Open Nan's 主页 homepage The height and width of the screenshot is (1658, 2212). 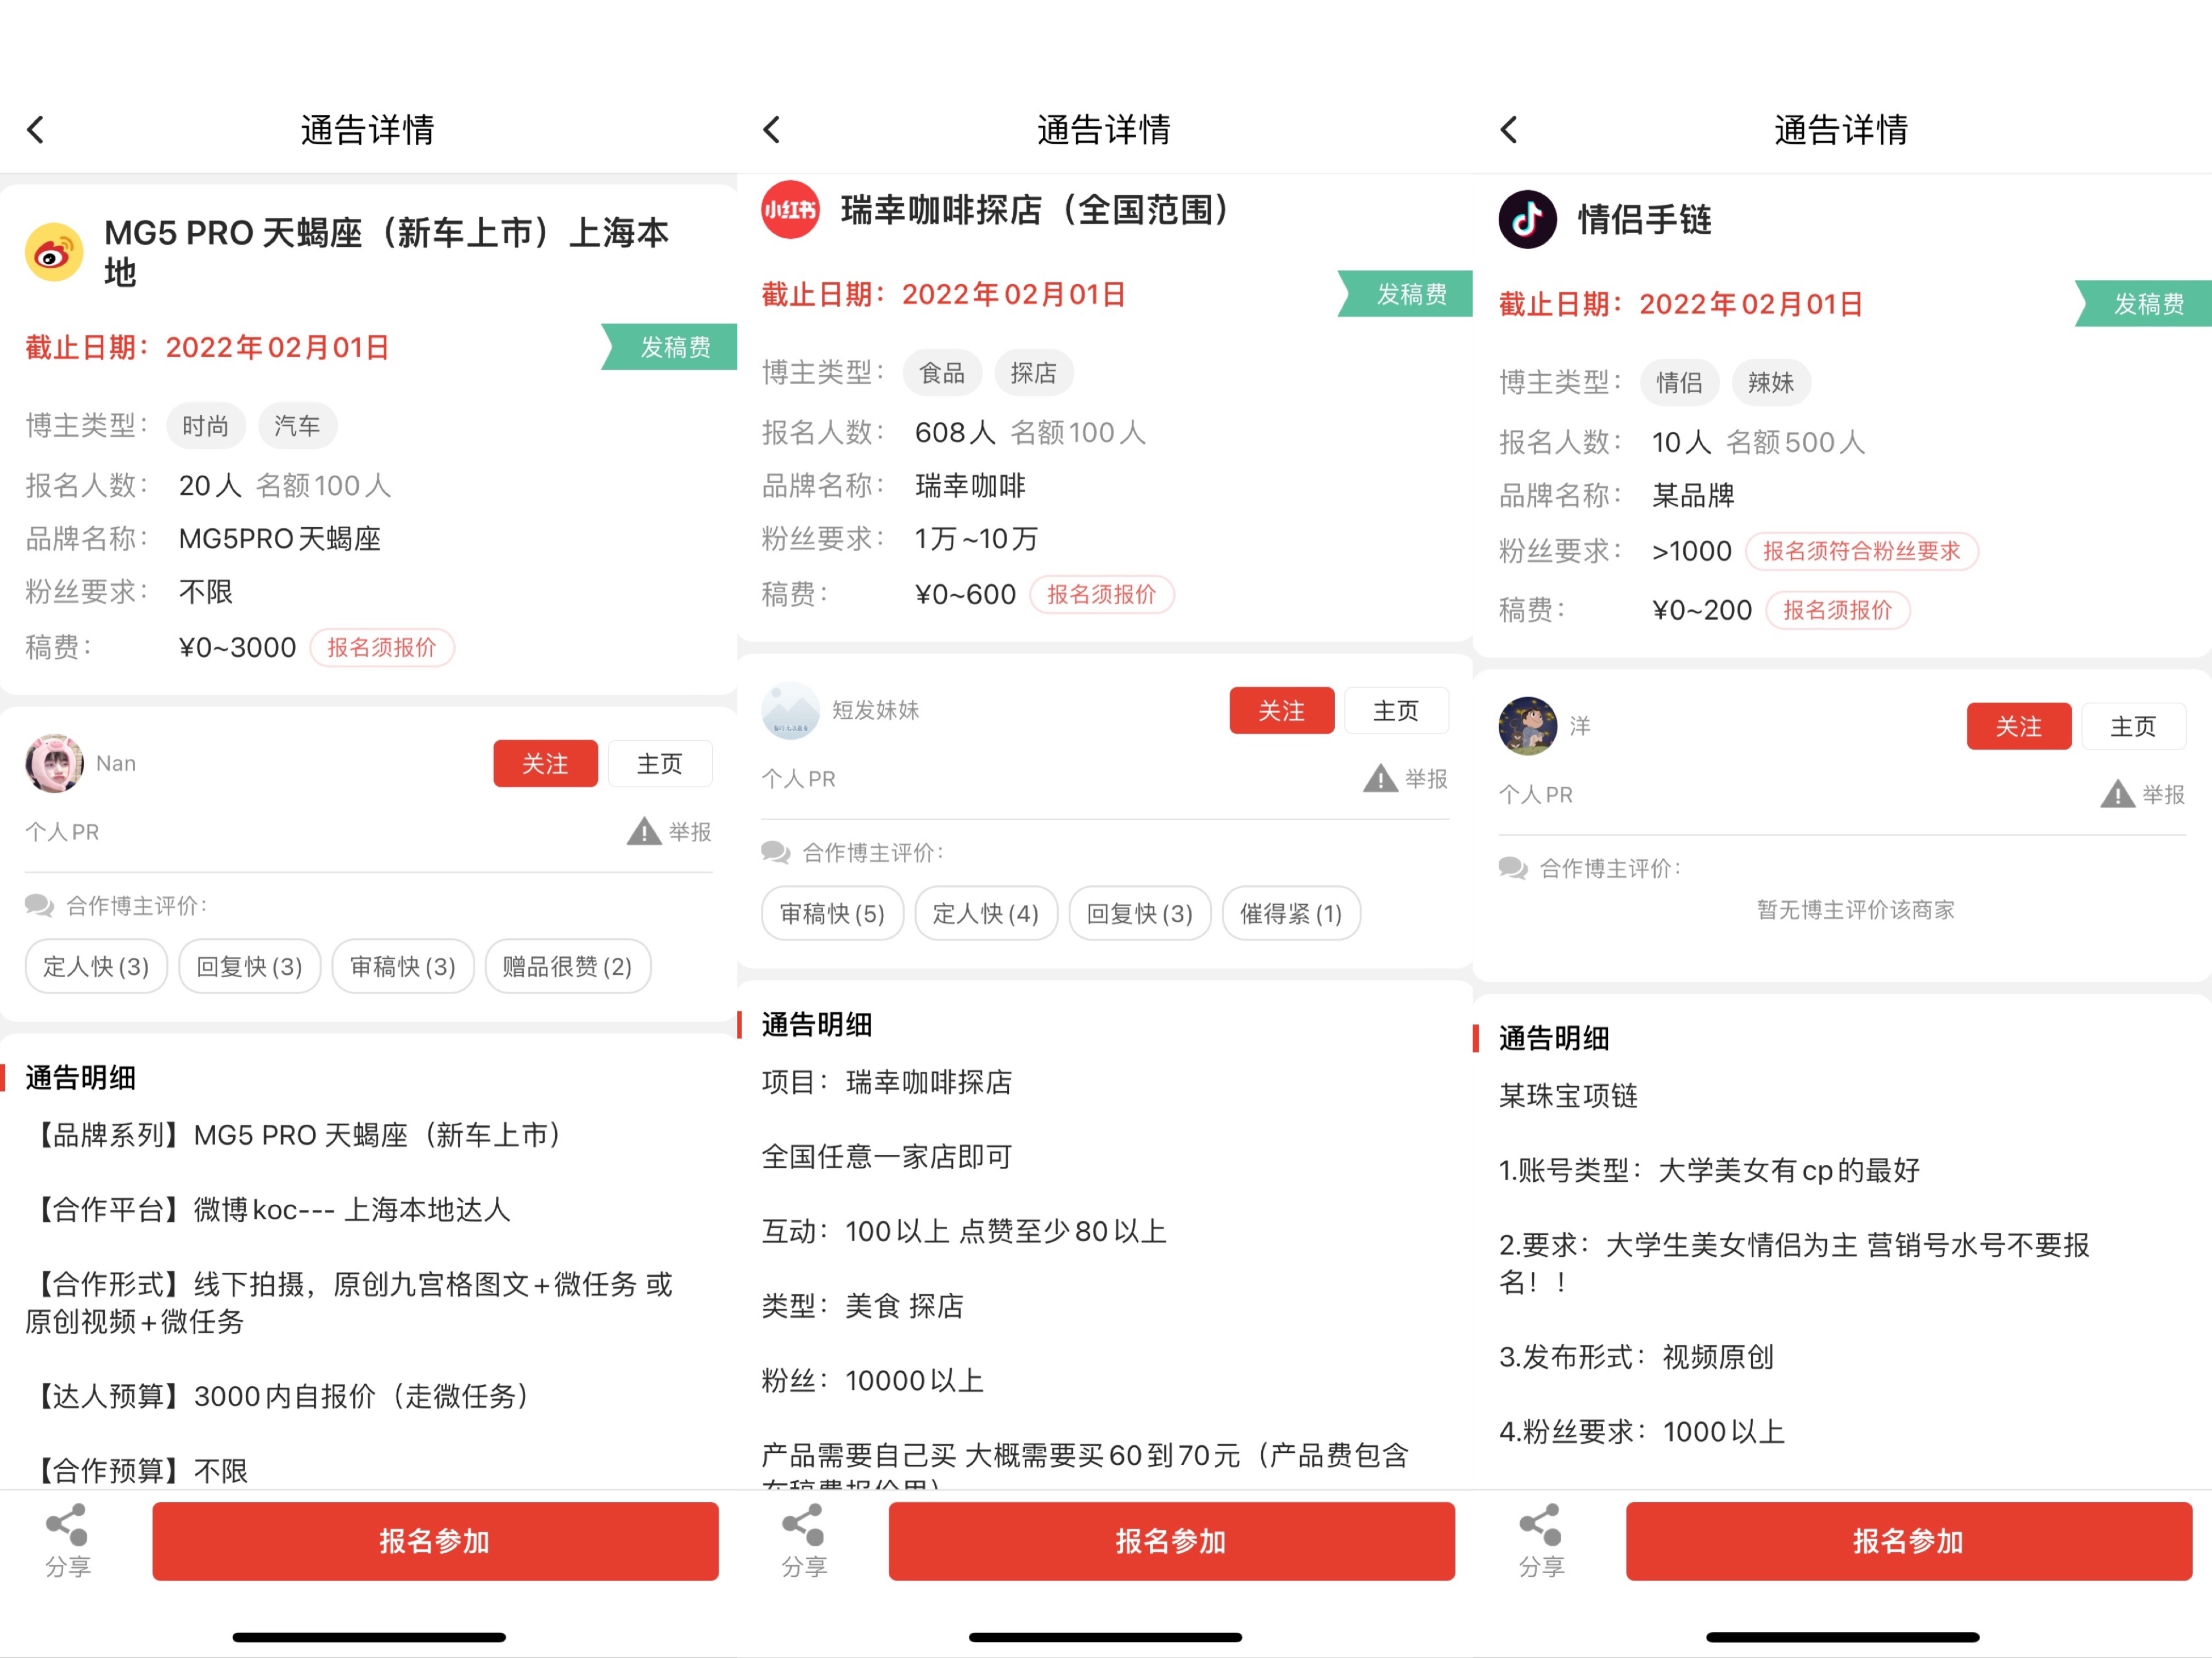pyautogui.click(x=660, y=764)
